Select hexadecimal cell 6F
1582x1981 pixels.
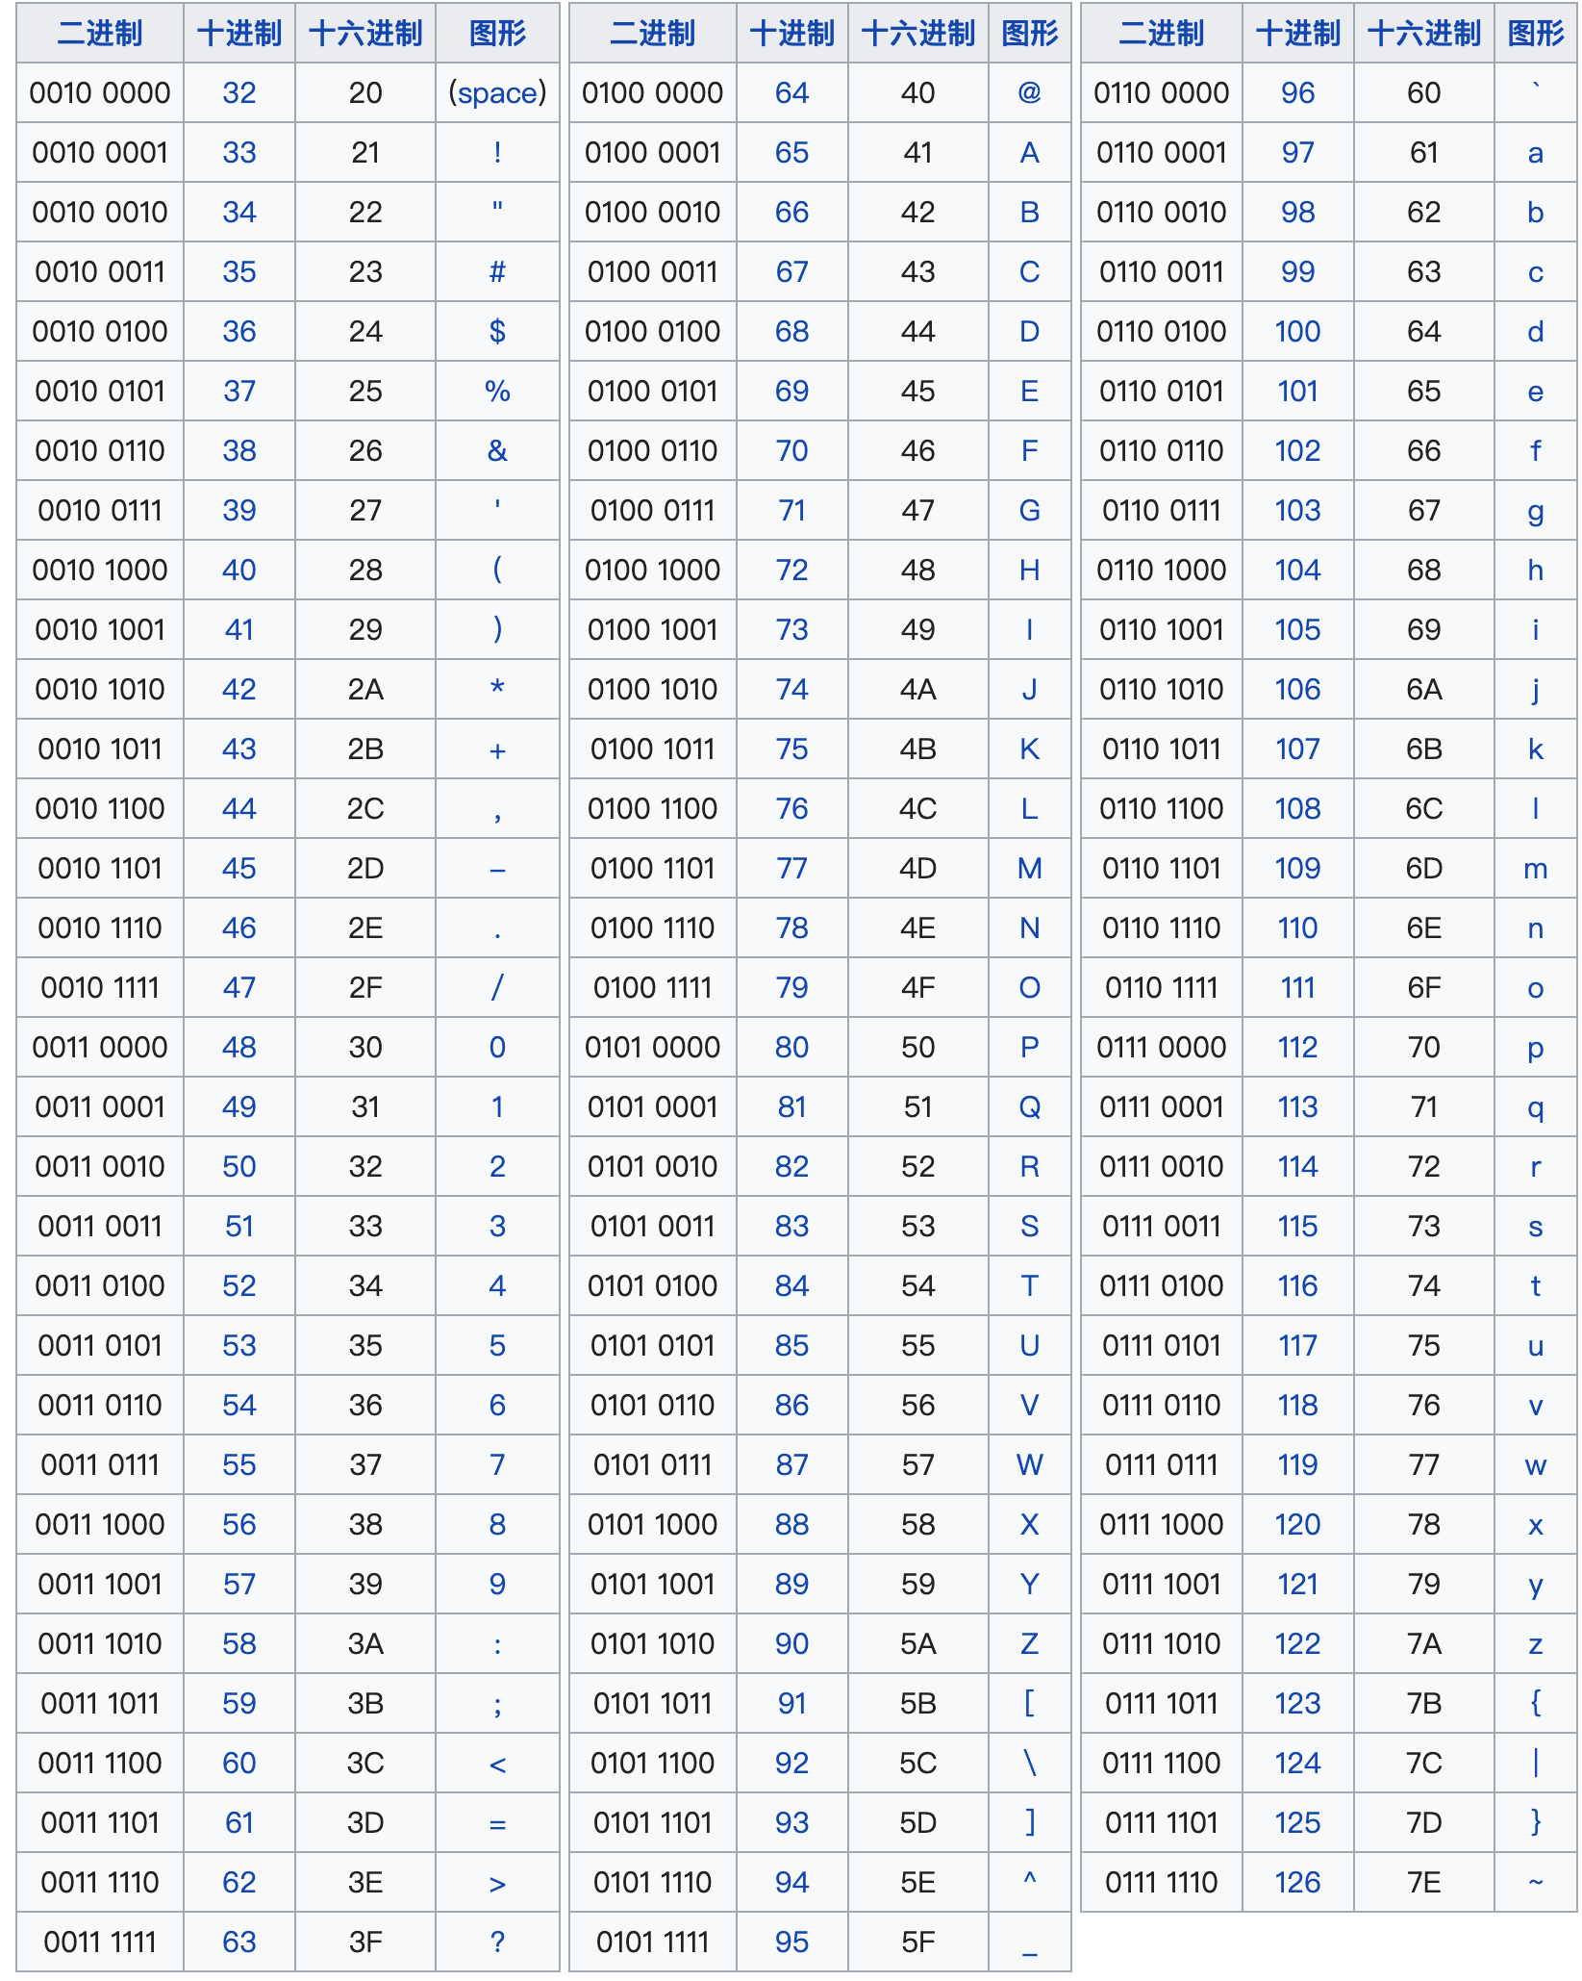point(1424,988)
